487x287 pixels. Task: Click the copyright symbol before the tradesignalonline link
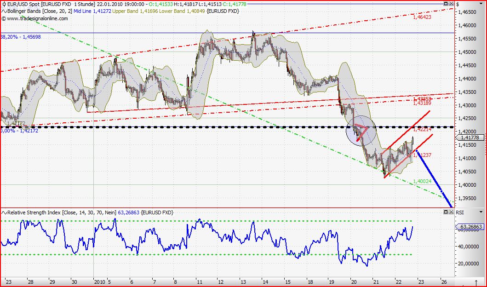click(x=4, y=19)
